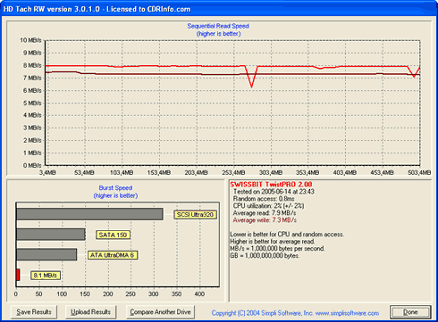Click the 150 burst axis label
Image resolution: width=438 pixels, height=322 pixels.
(x=85, y=294)
